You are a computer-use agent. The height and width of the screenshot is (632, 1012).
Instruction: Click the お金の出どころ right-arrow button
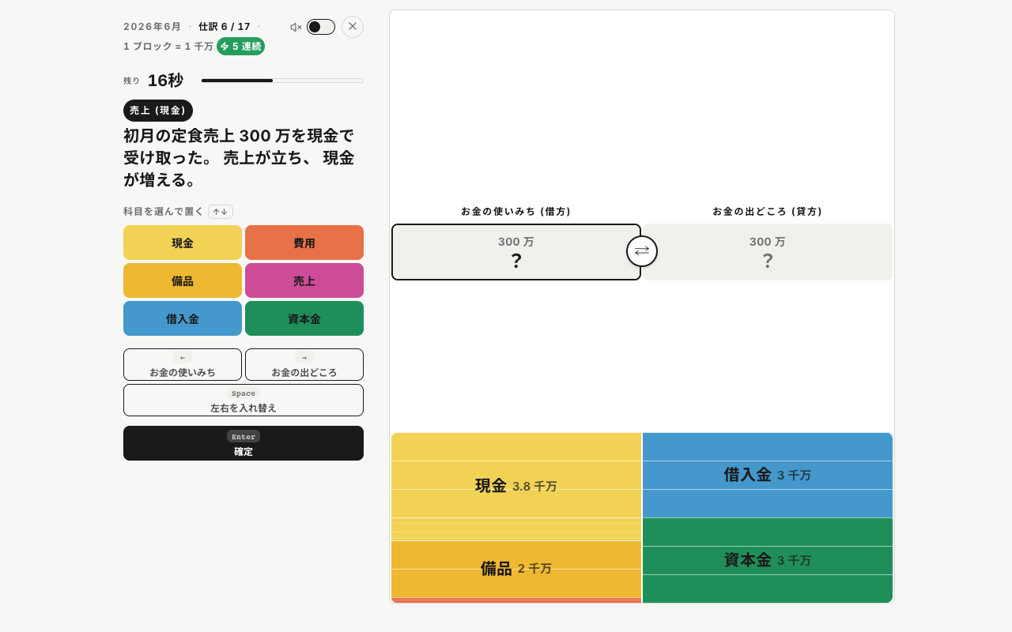(304, 364)
